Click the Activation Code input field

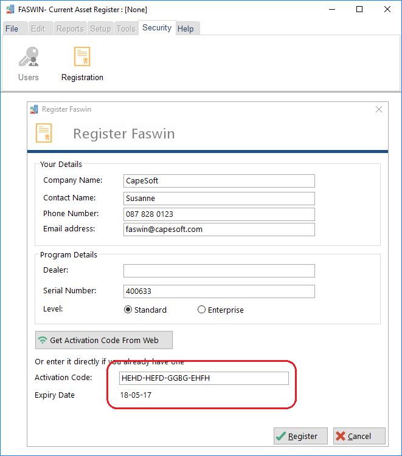tap(204, 378)
